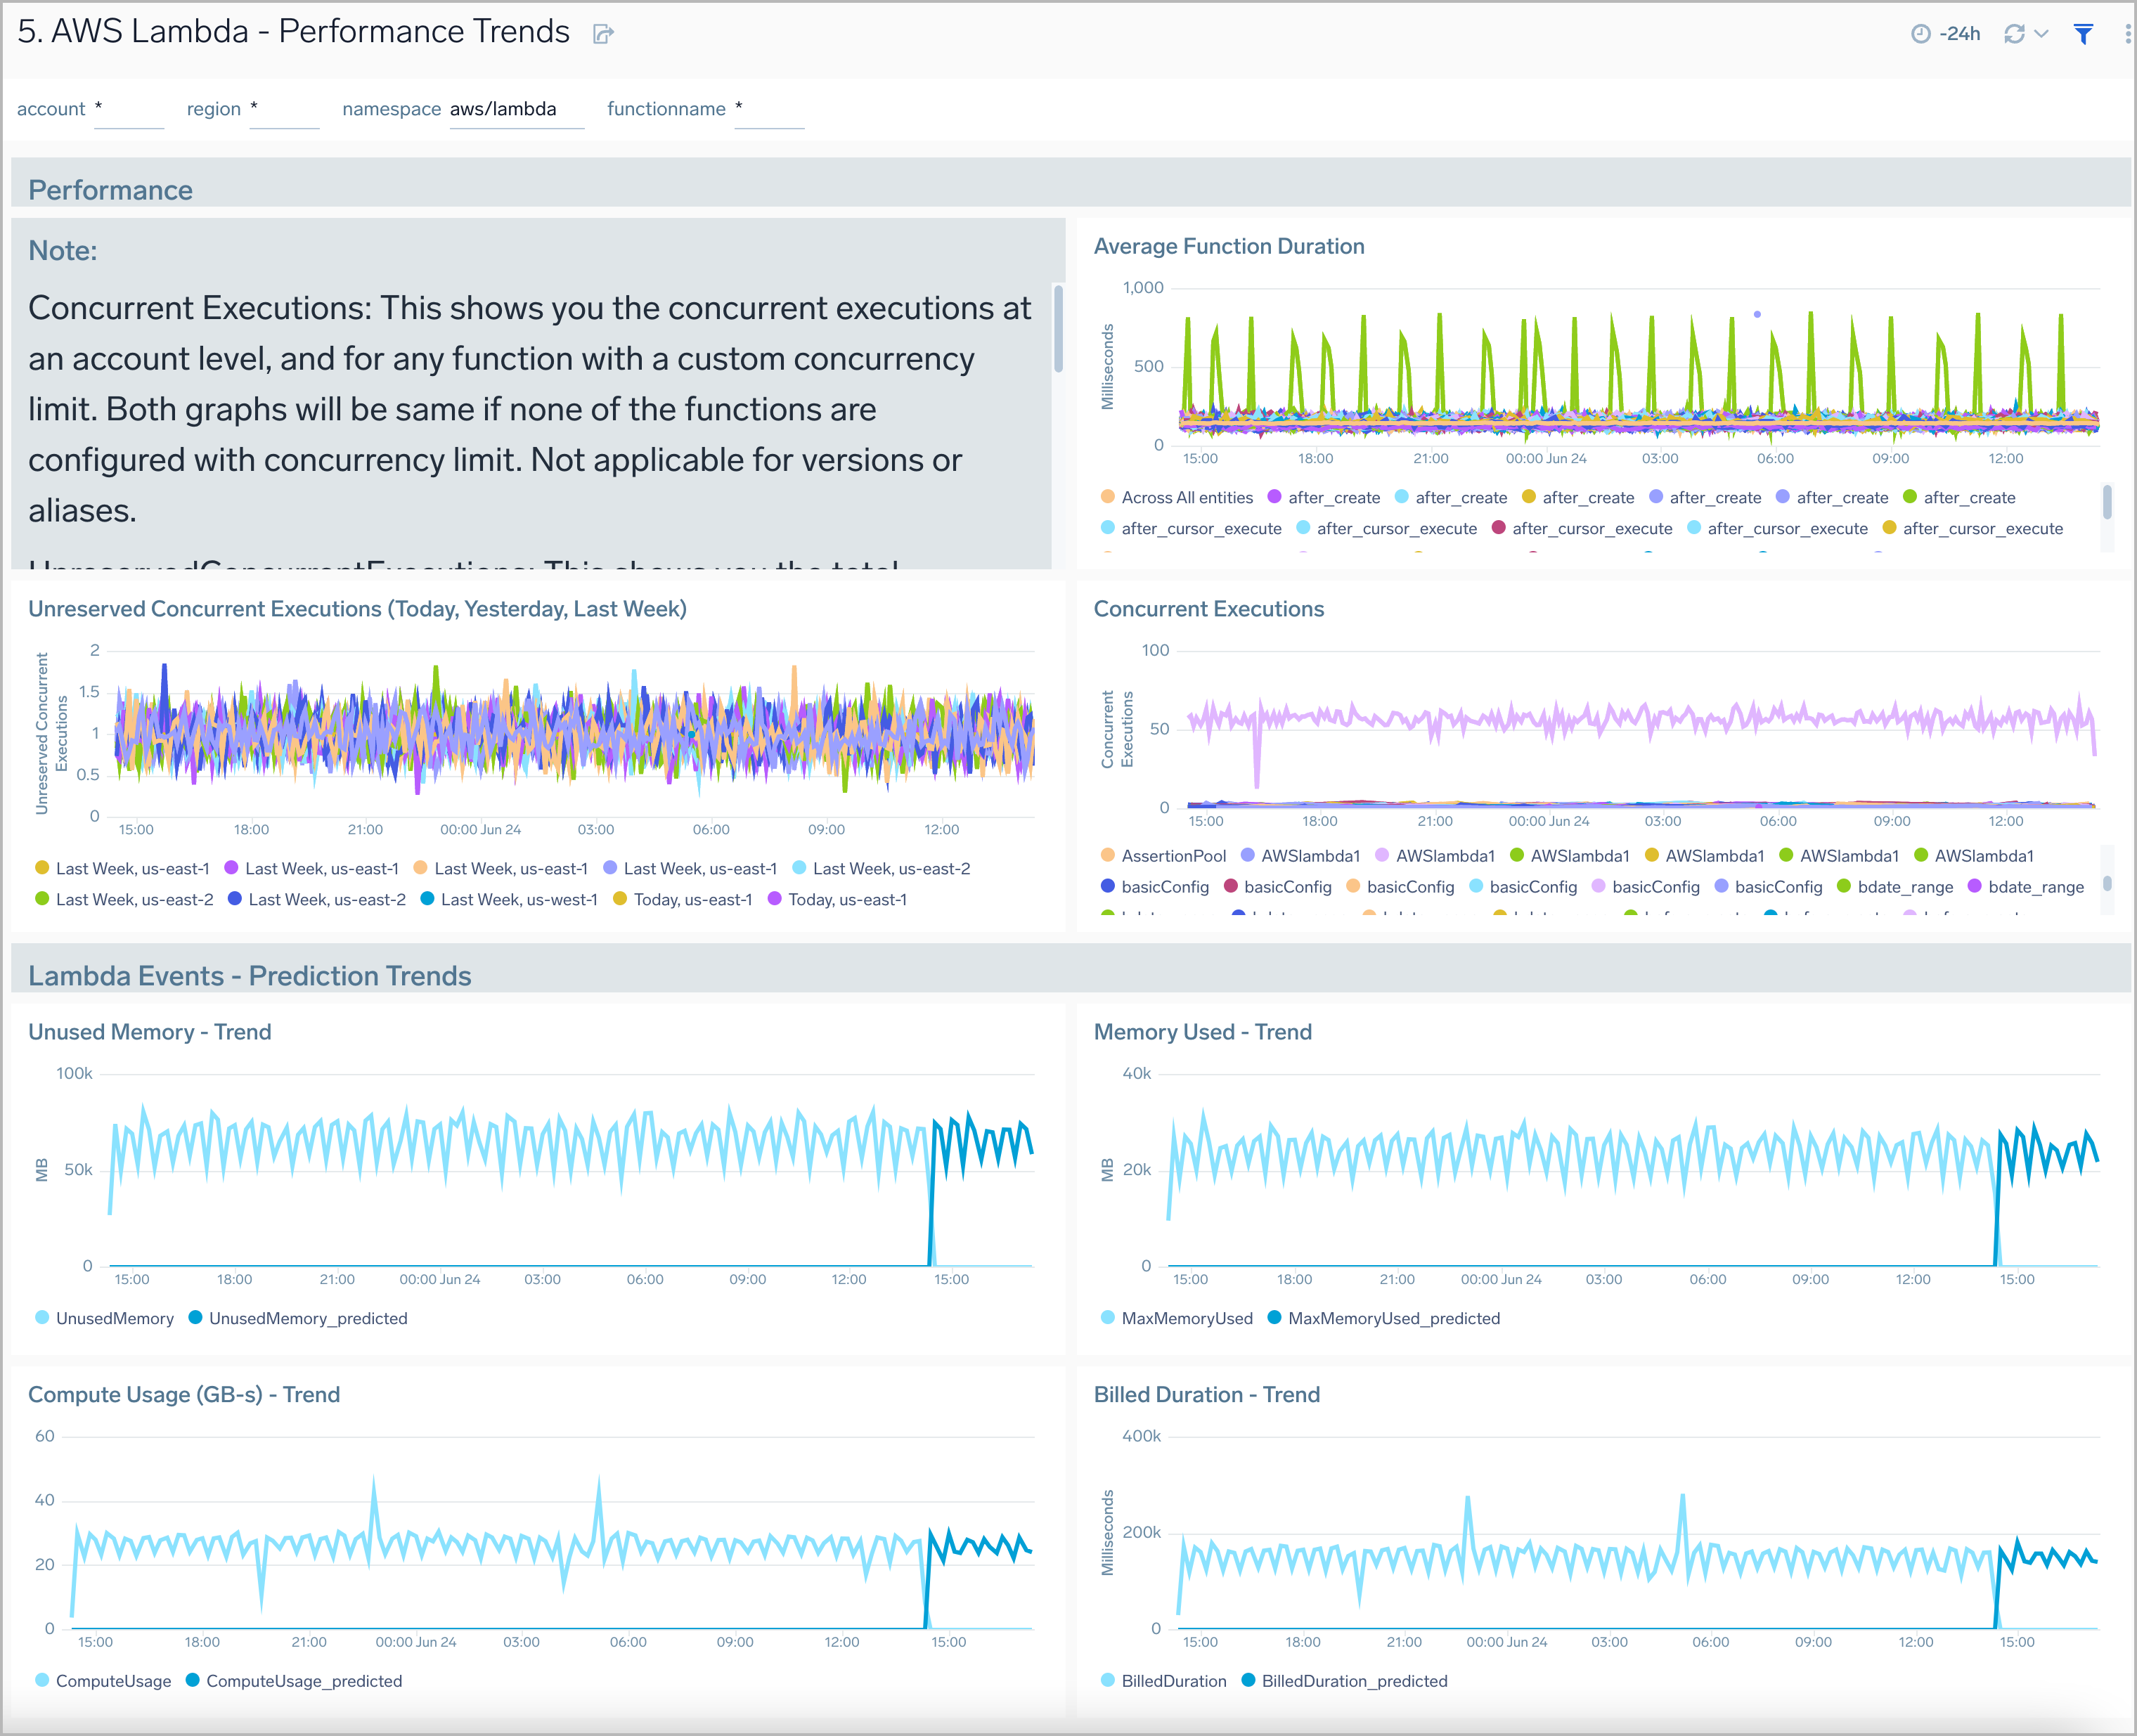Click the UnusedMemory_predicted legend dot
The width and height of the screenshot is (2137, 1736).
(195, 1317)
